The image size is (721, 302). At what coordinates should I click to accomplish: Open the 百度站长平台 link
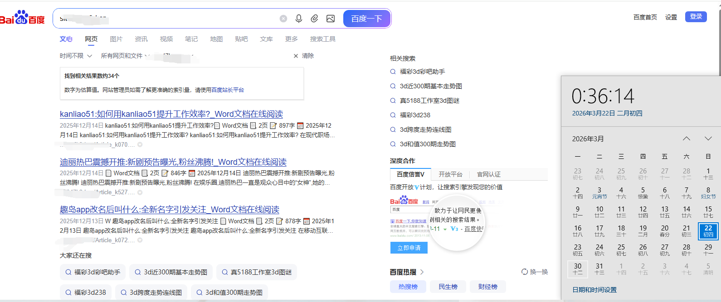(x=228, y=90)
